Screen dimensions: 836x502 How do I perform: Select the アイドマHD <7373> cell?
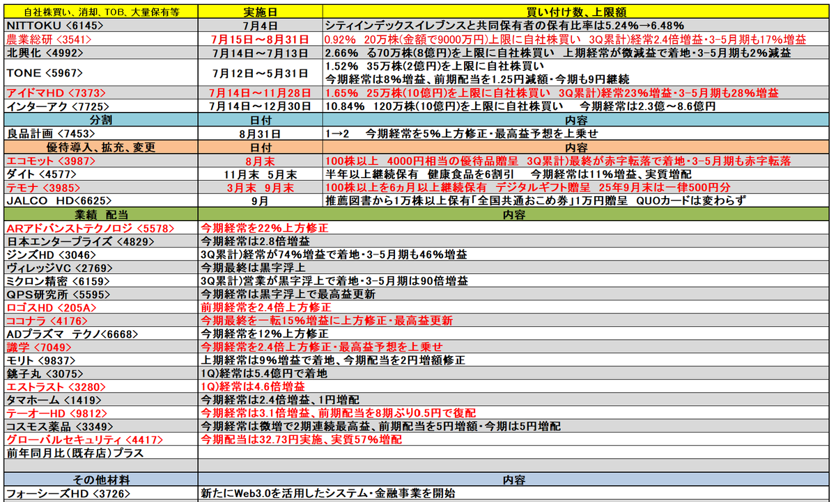pyautogui.click(x=100, y=92)
